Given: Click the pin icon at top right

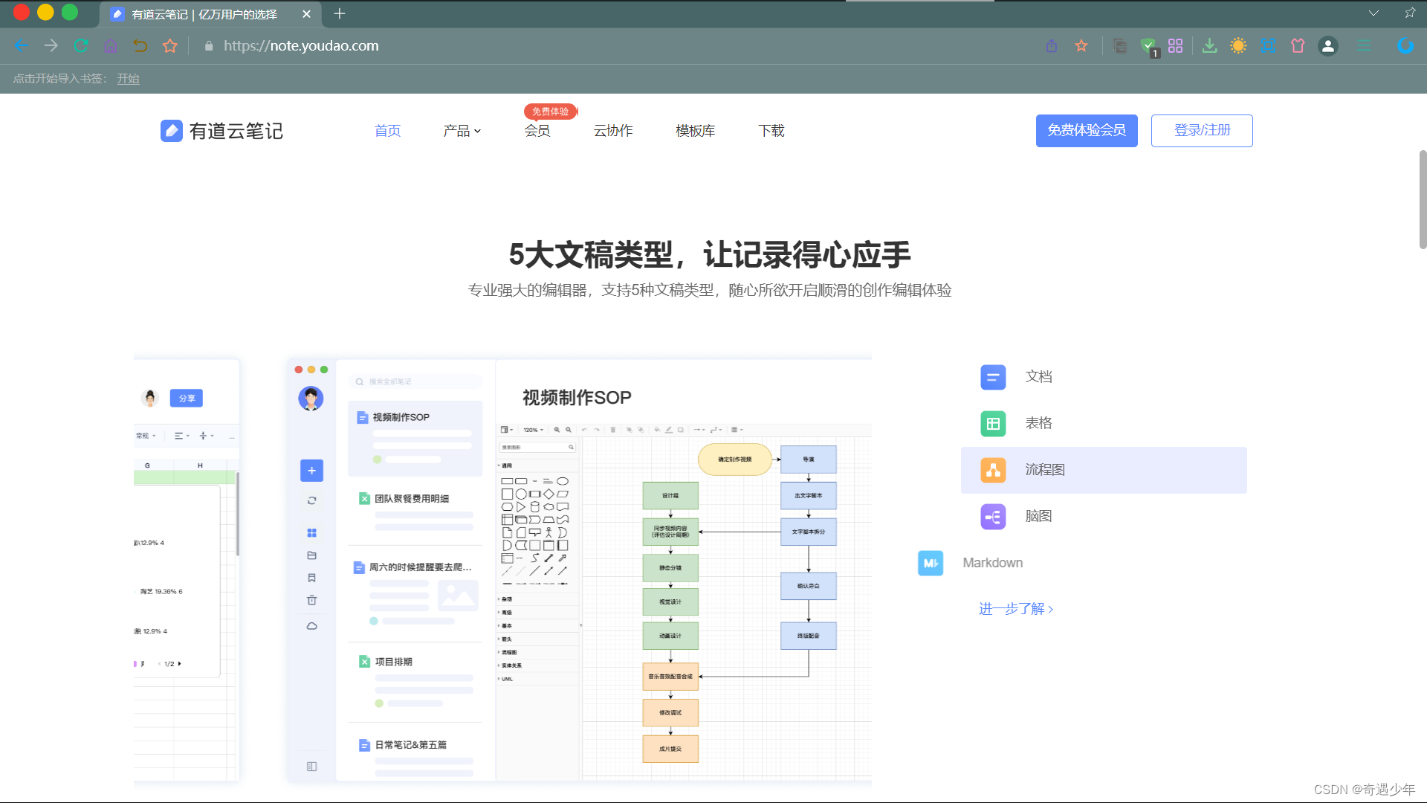Looking at the screenshot, I should 1410,13.
